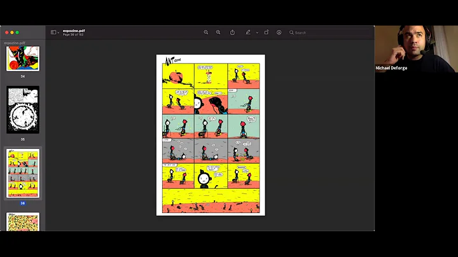The height and width of the screenshot is (257, 458).
Task: Click the comic page in main viewer
Action: [211, 135]
